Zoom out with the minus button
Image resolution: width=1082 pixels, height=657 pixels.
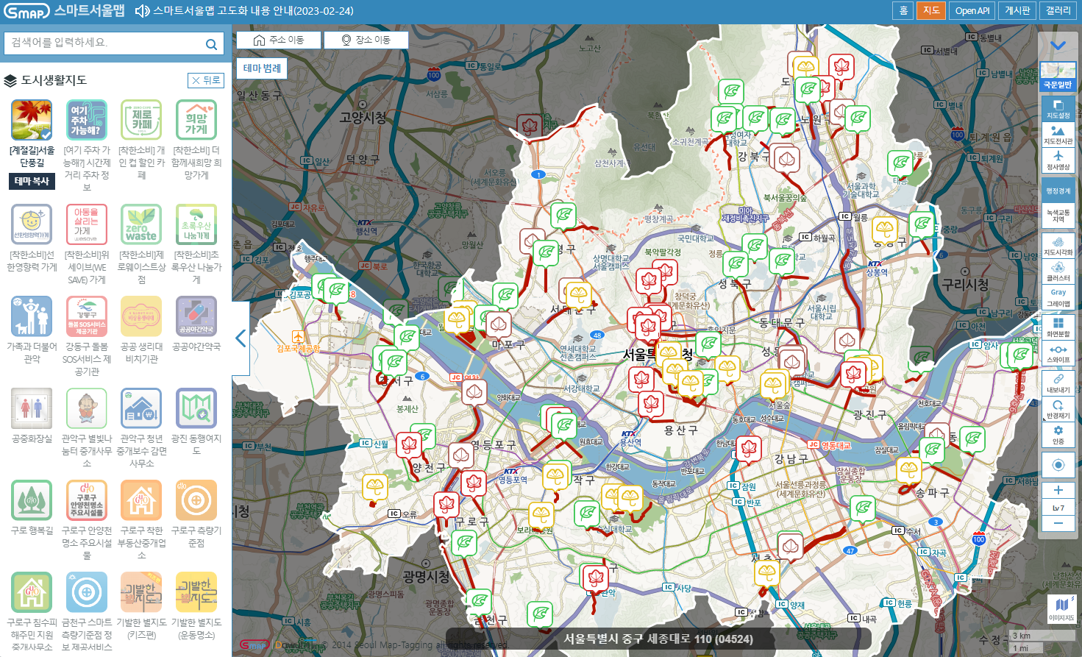click(1058, 523)
